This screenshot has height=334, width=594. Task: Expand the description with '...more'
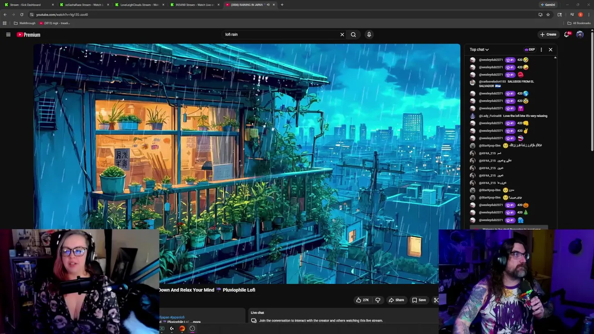(x=196, y=322)
